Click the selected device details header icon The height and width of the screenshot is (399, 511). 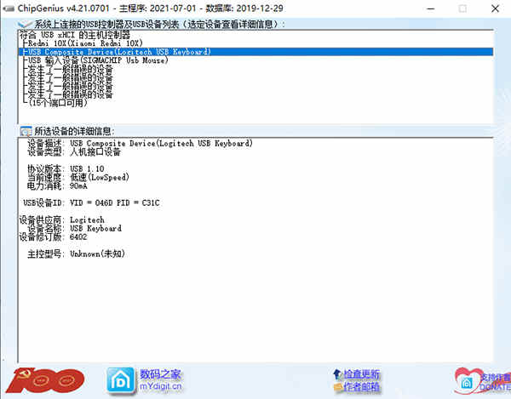[x=26, y=131]
